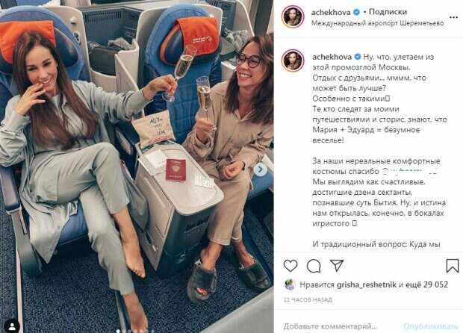Open achekhova username in caption

tap(332, 57)
